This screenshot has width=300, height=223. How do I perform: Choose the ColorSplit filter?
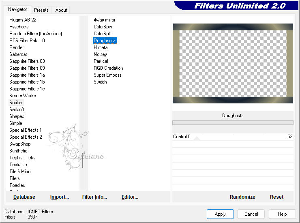[103, 34]
